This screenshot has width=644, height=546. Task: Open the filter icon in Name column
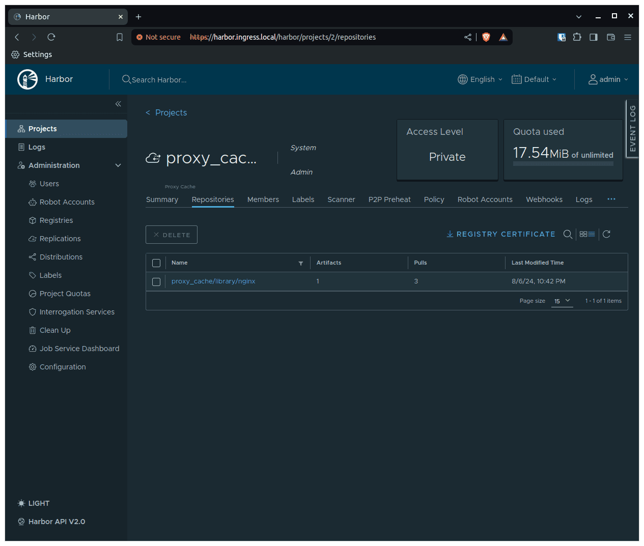[x=301, y=263]
